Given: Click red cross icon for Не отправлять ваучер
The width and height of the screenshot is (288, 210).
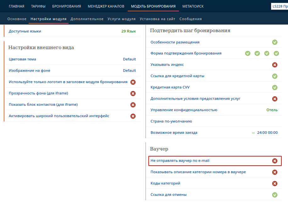Looking at the screenshot, I should click(x=275, y=161).
